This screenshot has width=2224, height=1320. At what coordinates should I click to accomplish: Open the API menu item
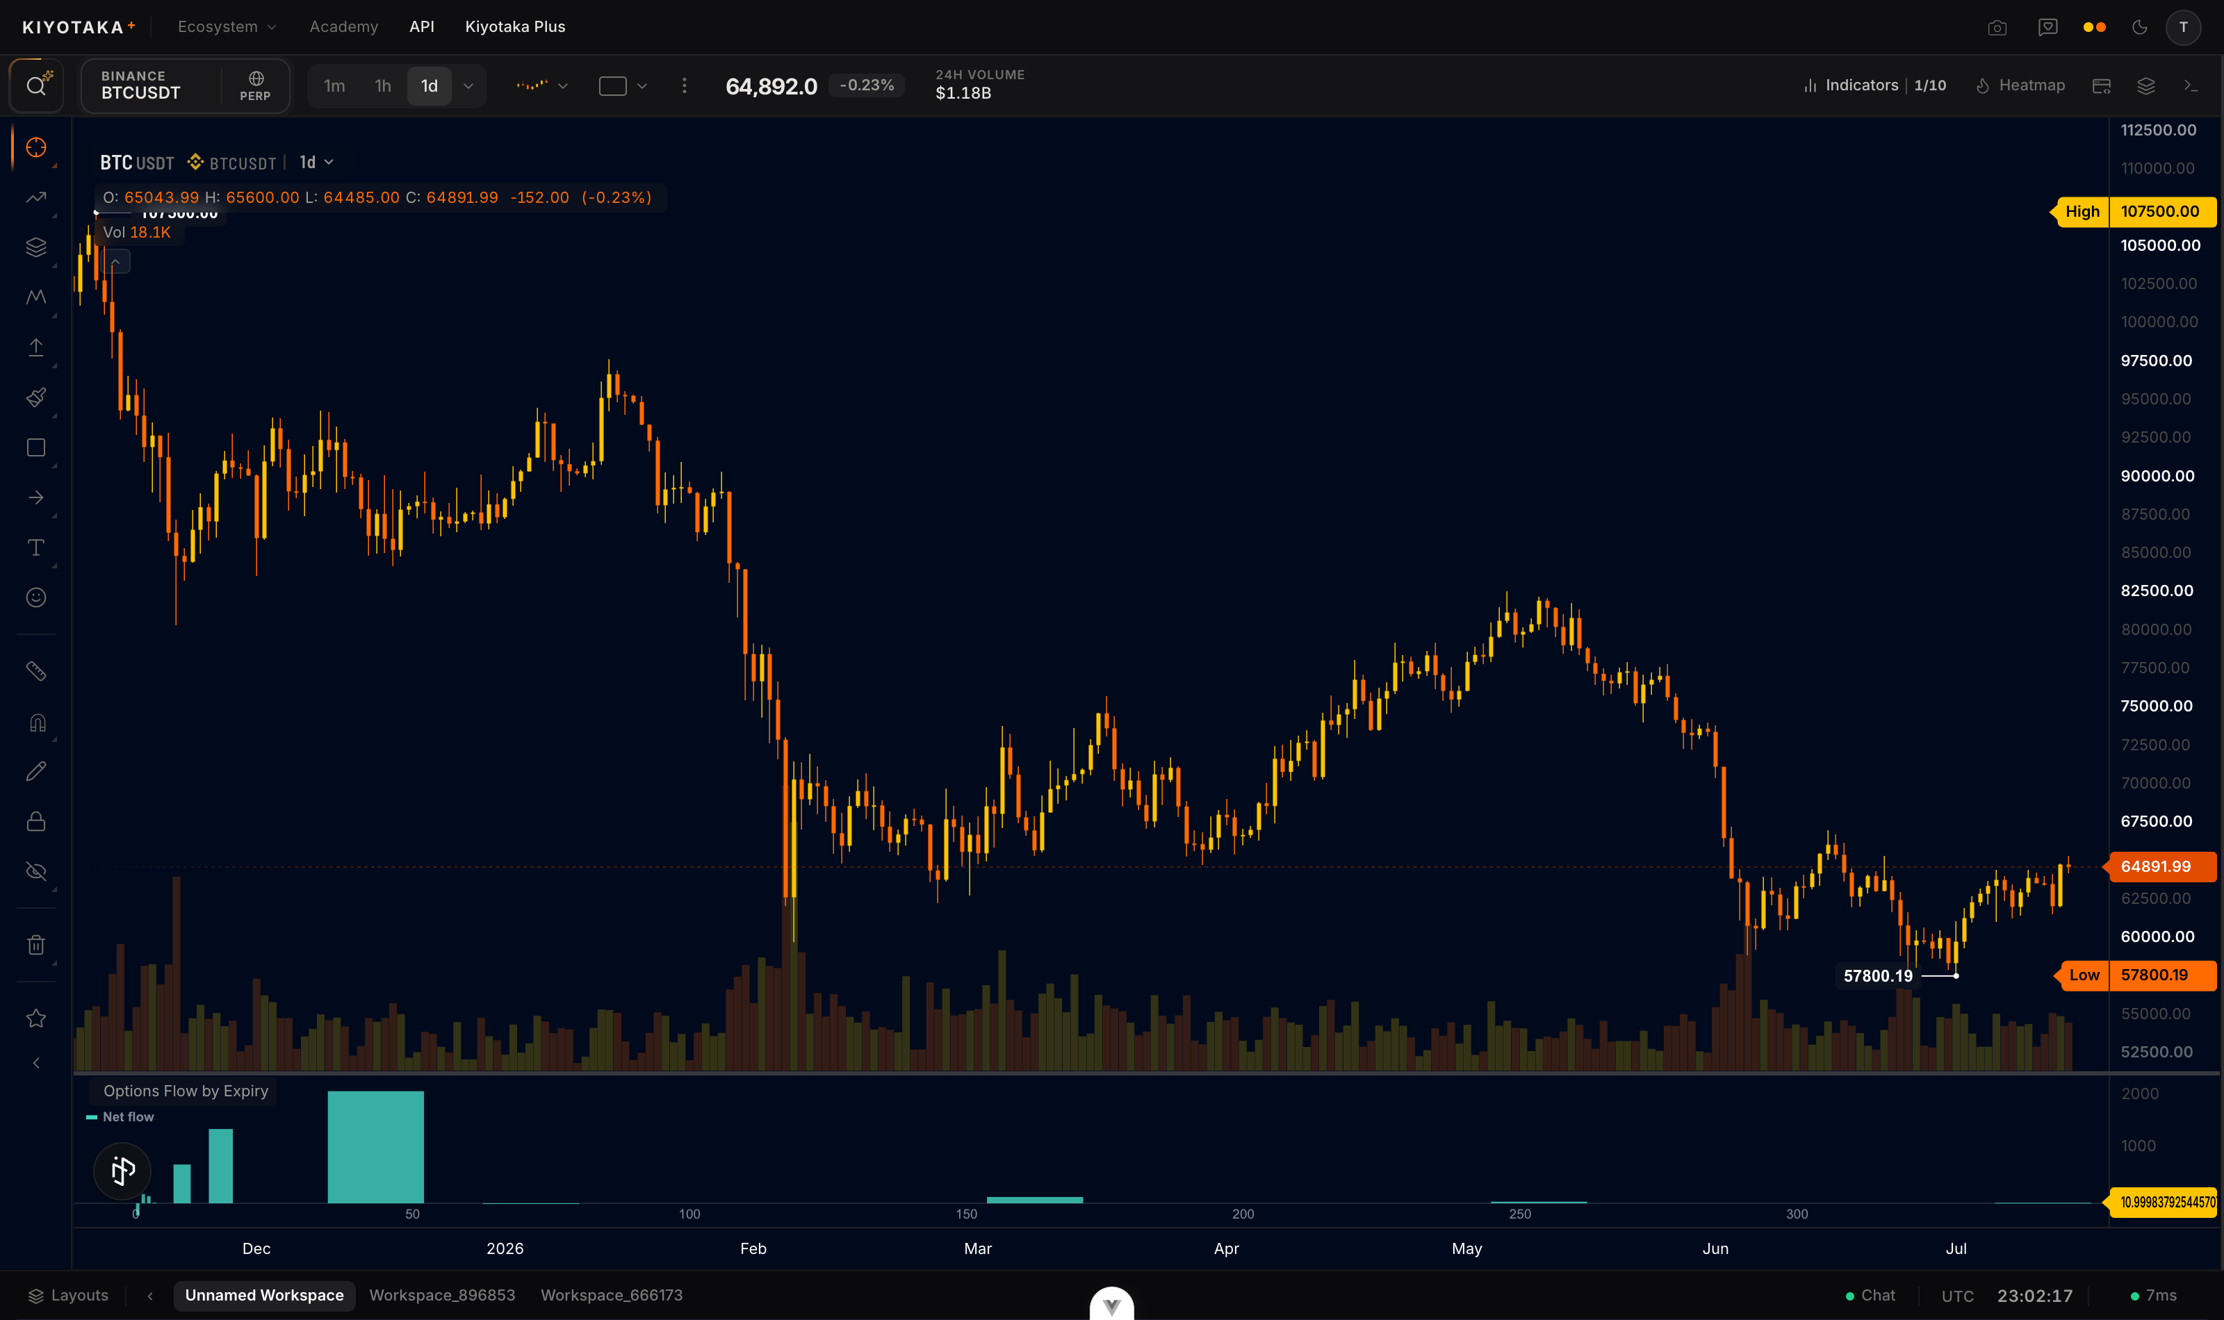coord(422,26)
